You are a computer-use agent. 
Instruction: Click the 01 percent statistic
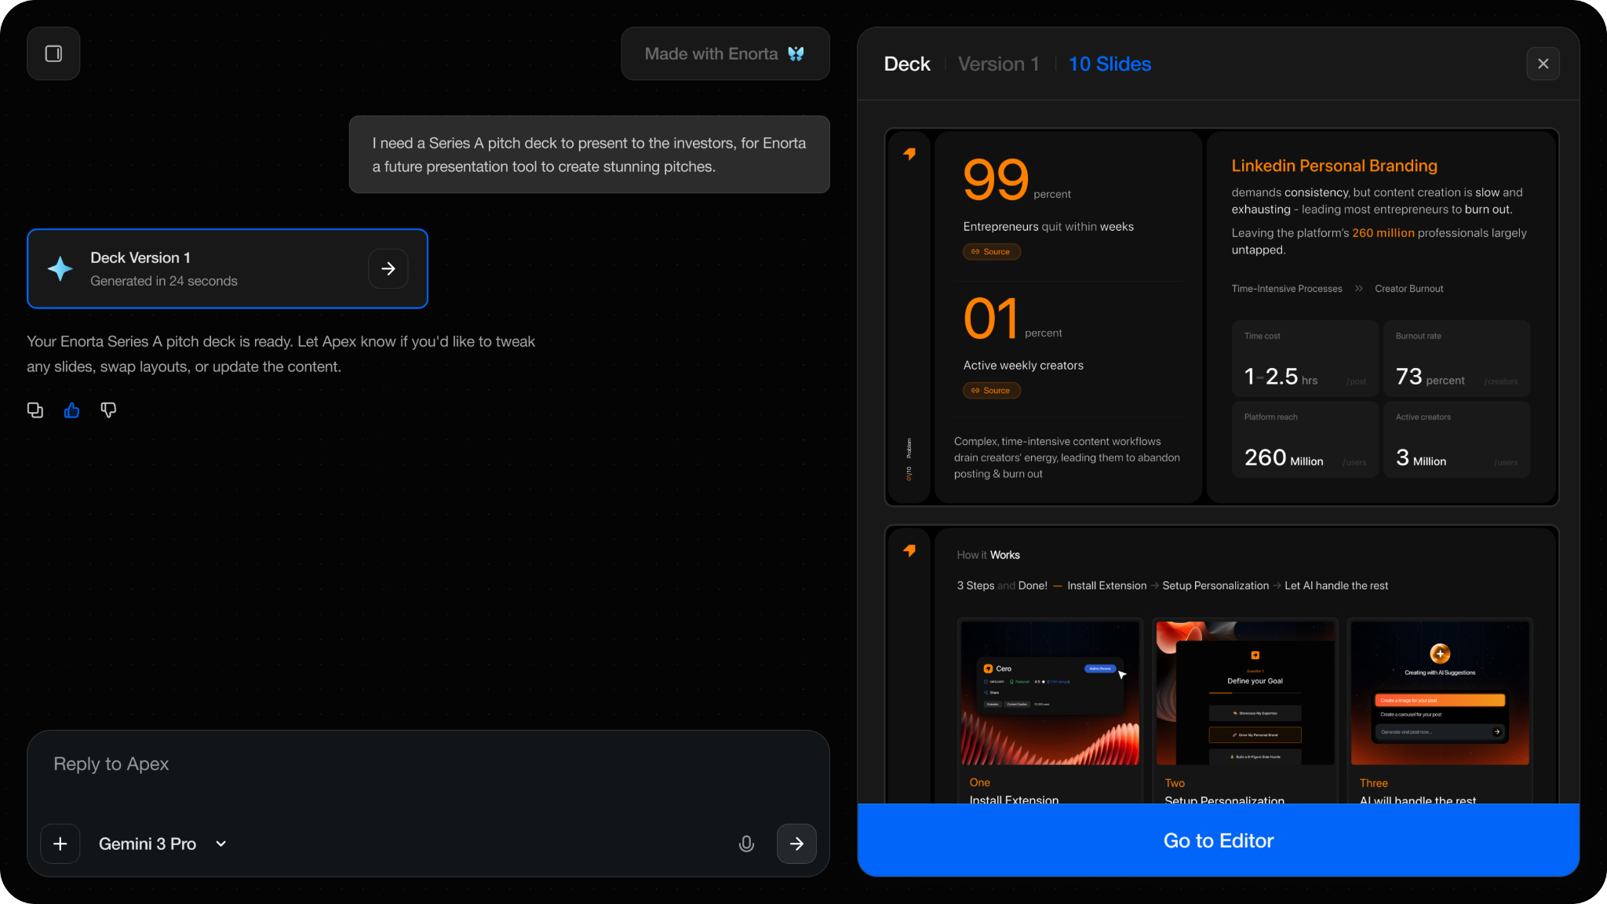click(1012, 319)
